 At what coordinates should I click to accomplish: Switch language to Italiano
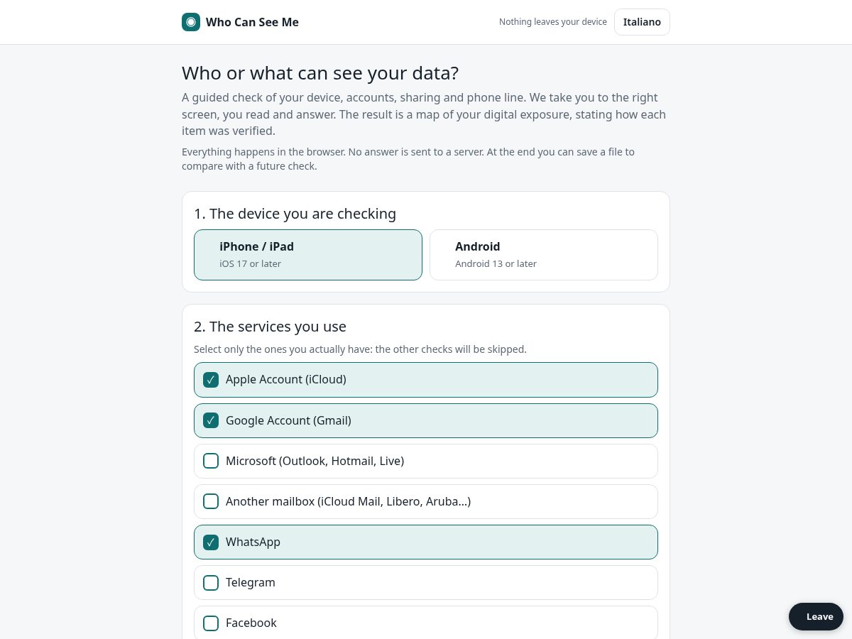coord(642,22)
